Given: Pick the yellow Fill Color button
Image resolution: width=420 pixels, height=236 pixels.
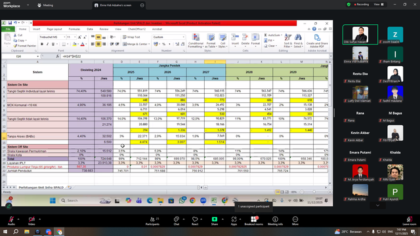Looking at the screenshot, I should tap(74, 44).
